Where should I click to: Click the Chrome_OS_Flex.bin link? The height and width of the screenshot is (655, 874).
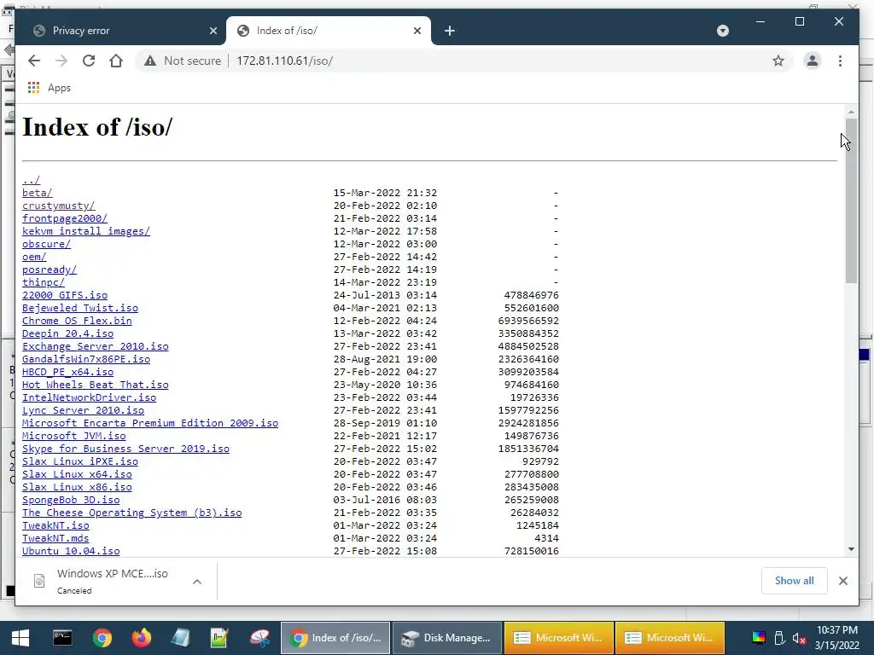[x=77, y=321]
